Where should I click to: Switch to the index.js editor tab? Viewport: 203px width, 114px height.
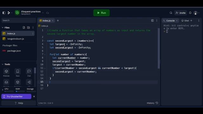pyautogui.click(x=46, y=21)
